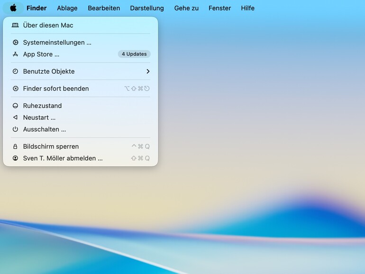Open the Finder menu

point(36,8)
